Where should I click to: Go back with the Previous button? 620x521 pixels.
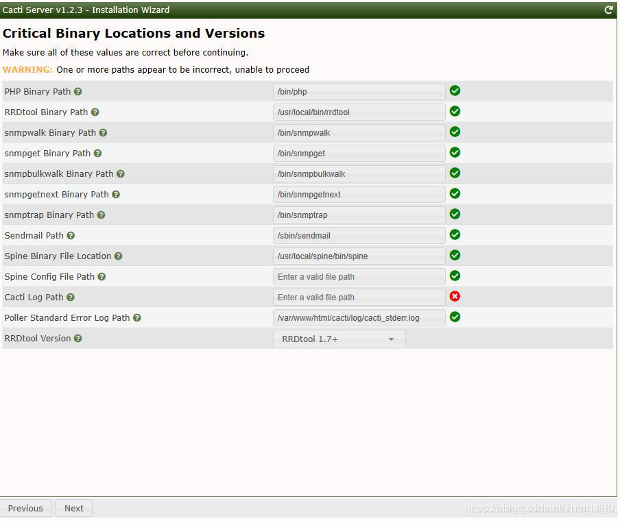pyautogui.click(x=25, y=509)
